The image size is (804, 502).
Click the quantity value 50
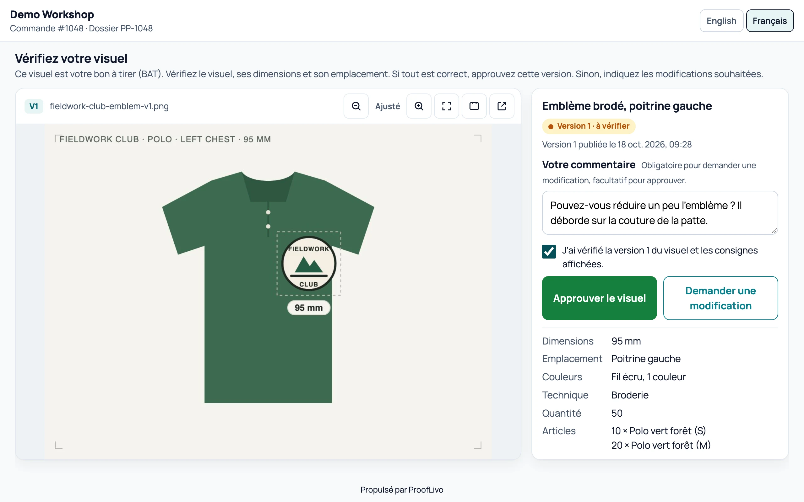click(617, 413)
